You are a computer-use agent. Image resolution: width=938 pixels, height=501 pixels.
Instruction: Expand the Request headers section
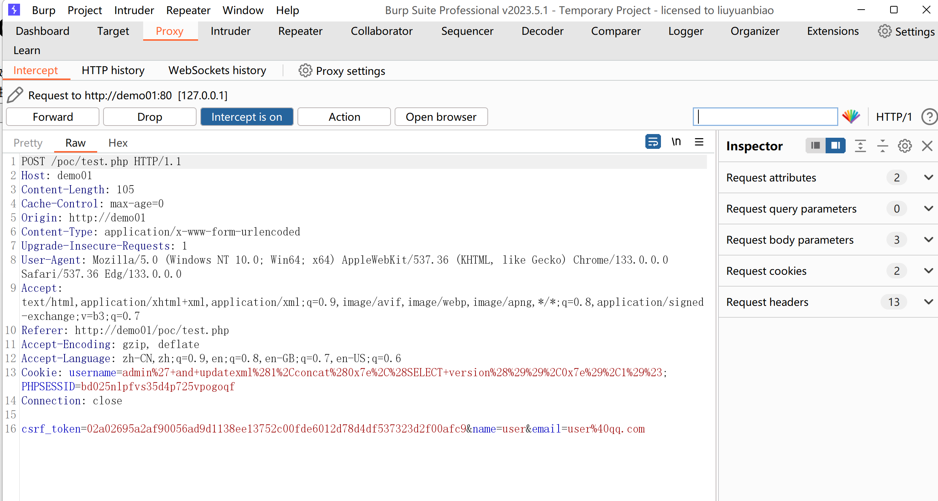click(x=928, y=302)
